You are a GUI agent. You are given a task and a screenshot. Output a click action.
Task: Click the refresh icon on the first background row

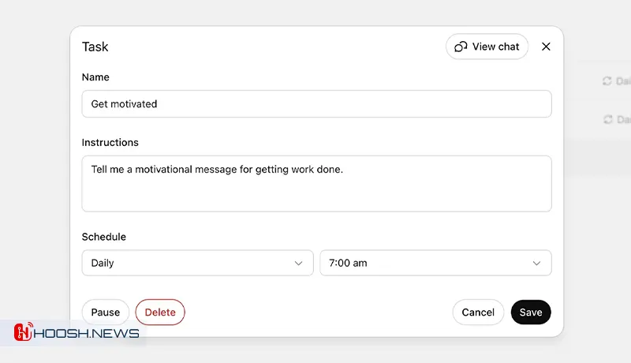point(607,80)
